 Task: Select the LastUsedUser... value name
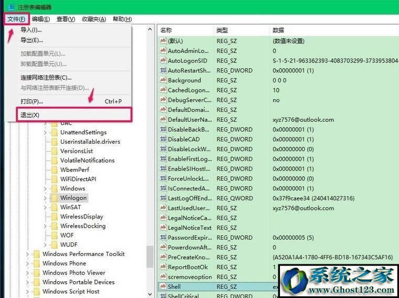click(x=189, y=208)
